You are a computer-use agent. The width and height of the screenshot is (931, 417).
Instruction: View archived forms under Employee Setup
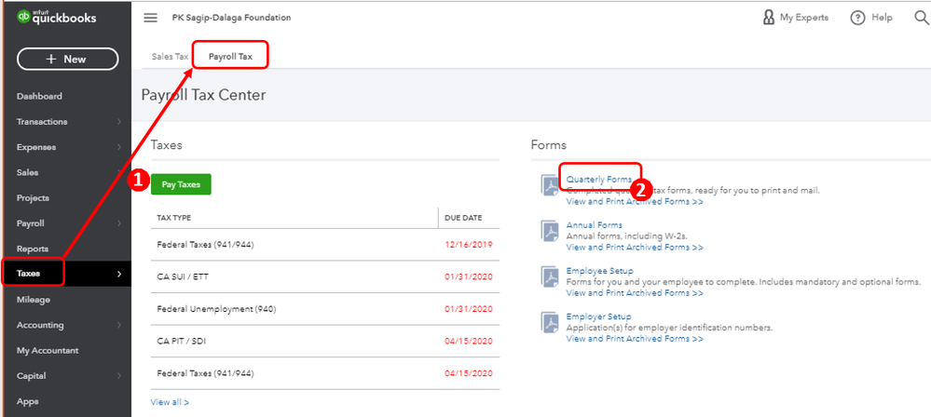point(635,293)
